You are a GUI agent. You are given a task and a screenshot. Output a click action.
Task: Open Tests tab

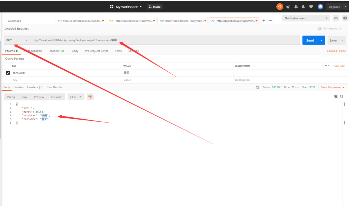tap(118, 51)
